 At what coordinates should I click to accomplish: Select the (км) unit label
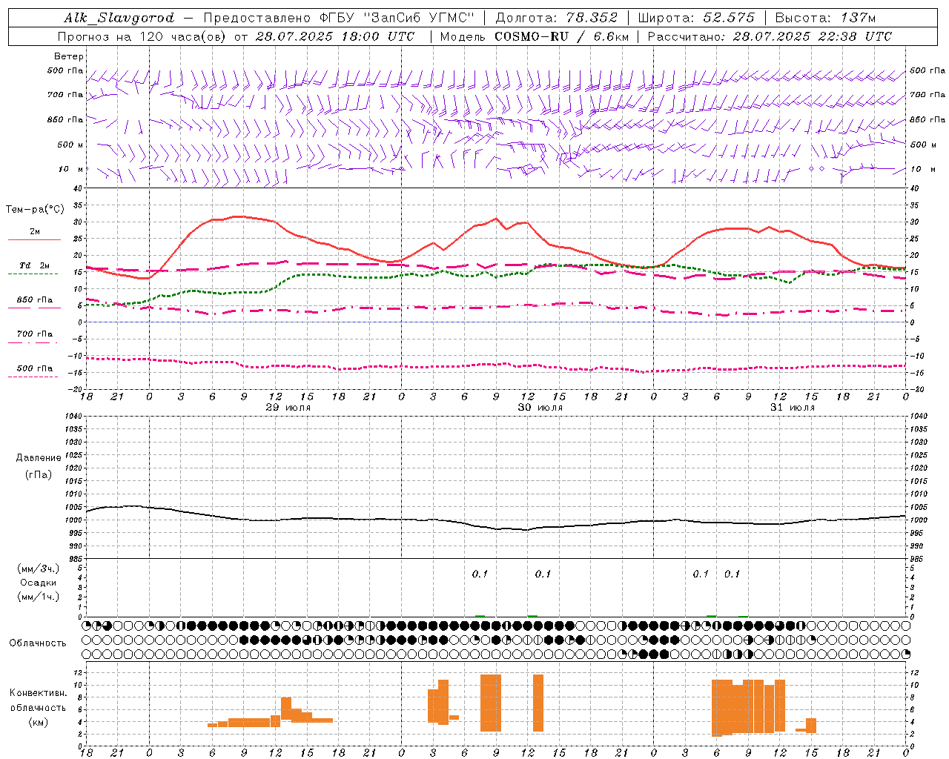coord(39,722)
